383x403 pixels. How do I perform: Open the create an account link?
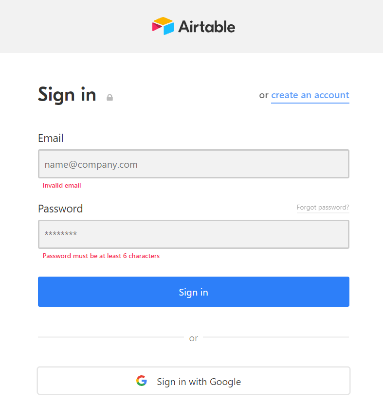[310, 95]
